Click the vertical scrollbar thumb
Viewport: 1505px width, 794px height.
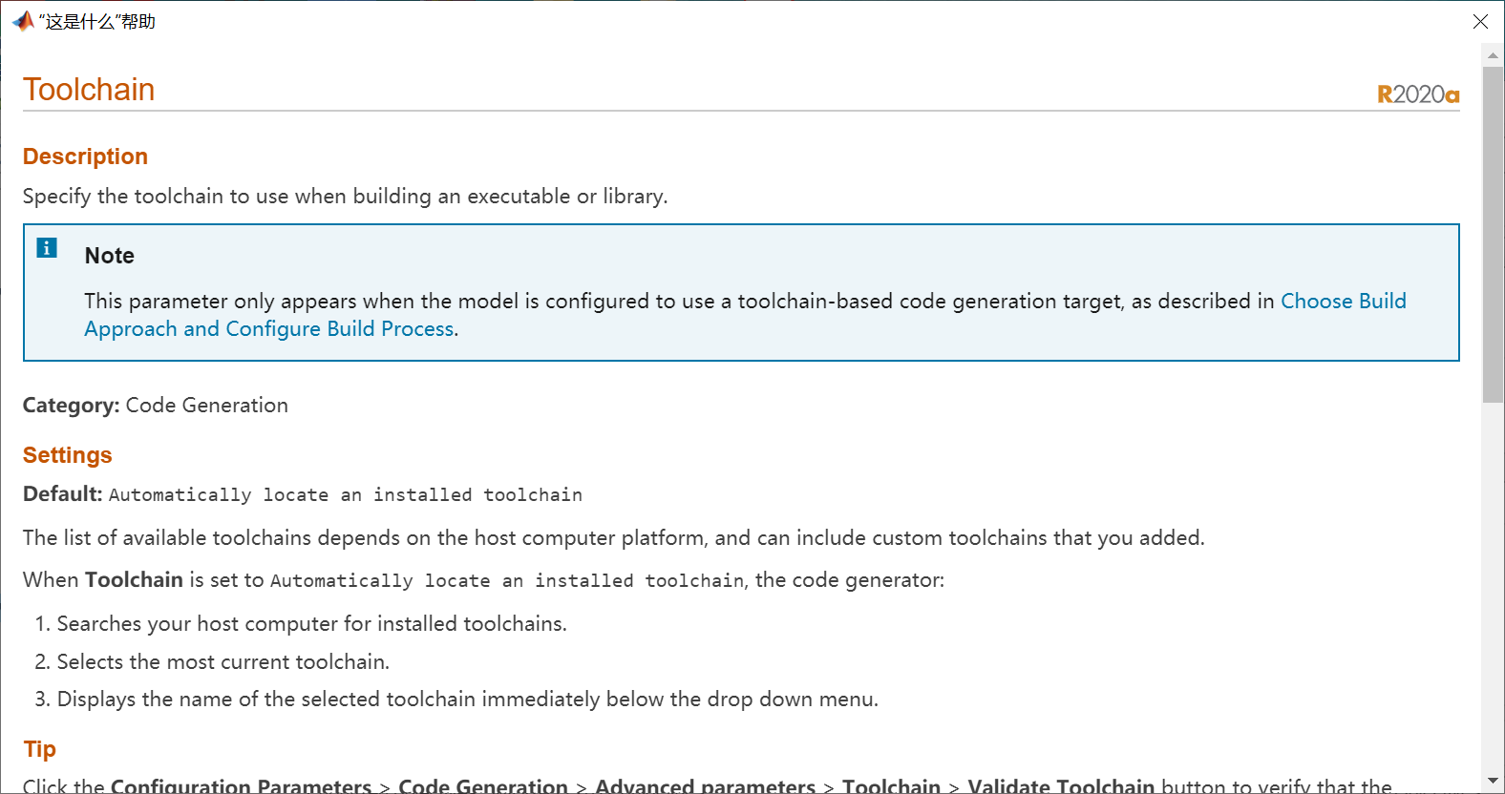(x=1493, y=234)
